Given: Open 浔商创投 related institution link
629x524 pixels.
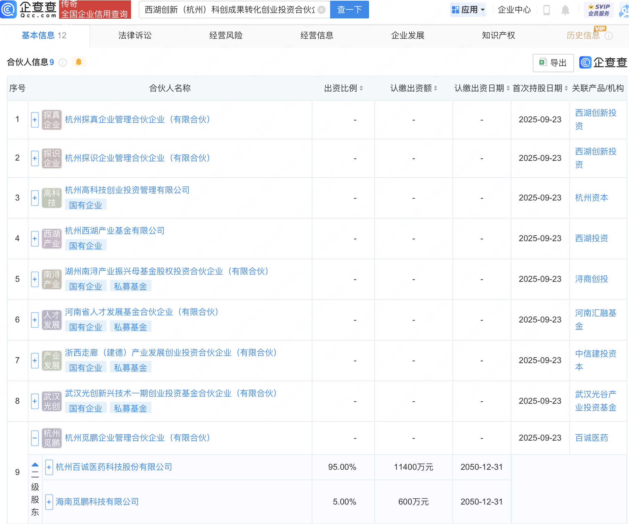Looking at the screenshot, I should click(591, 279).
